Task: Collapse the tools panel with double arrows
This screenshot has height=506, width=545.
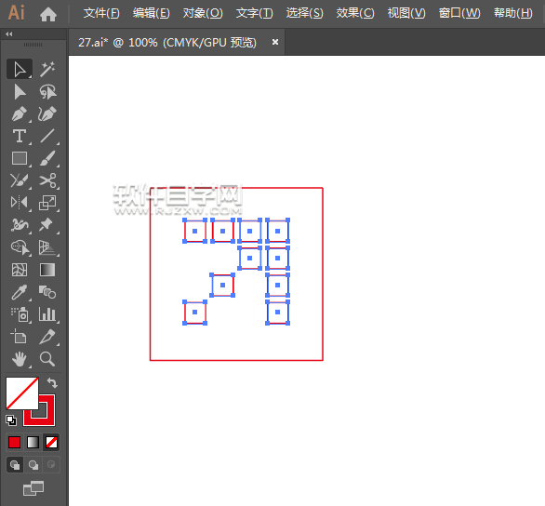Action: point(9,34)
